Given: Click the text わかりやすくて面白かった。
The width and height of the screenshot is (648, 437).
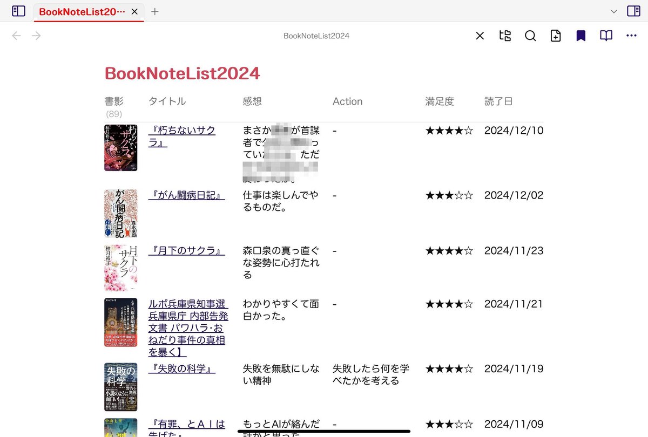Looking at the screenshot, I should tap(281, 310).
